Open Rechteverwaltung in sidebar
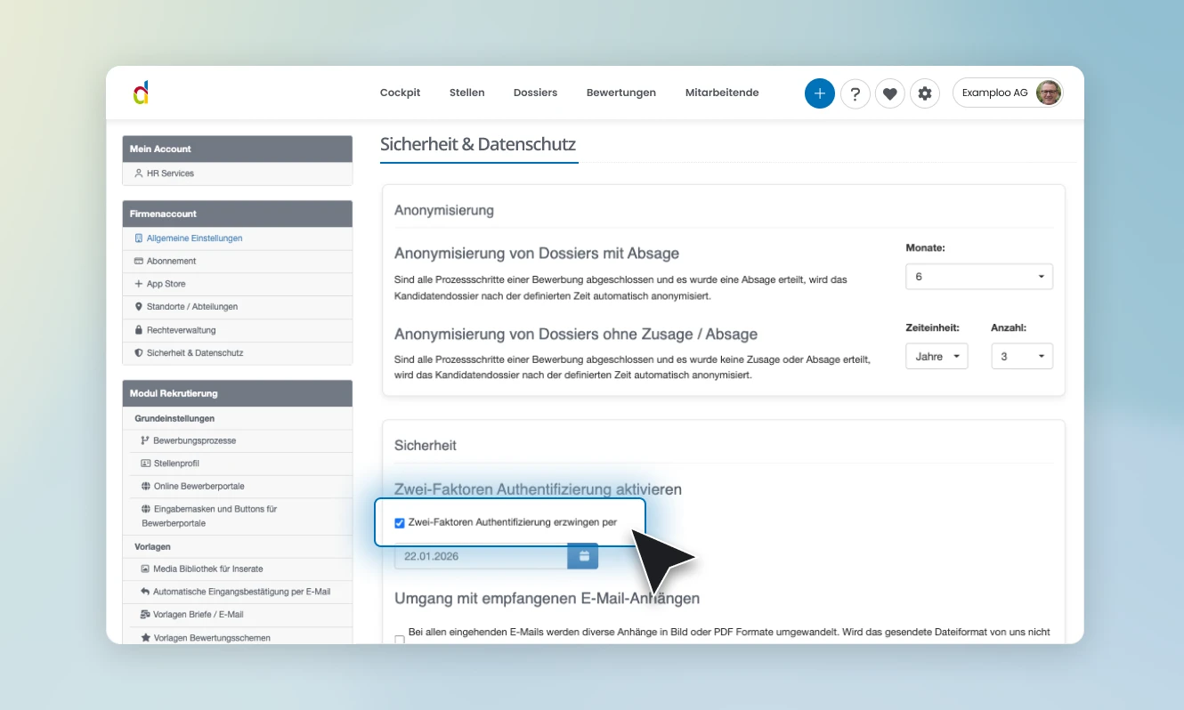This screenshot has height=710, width=1184. click(x=237, y=330)
